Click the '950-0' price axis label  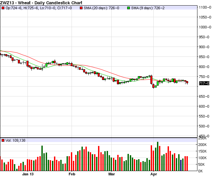(204, 37)
